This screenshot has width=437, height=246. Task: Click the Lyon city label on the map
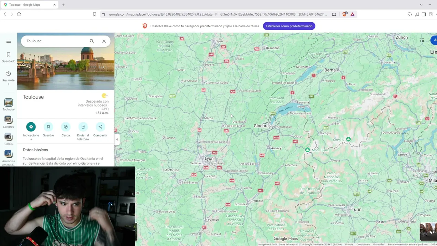(209, 159)
